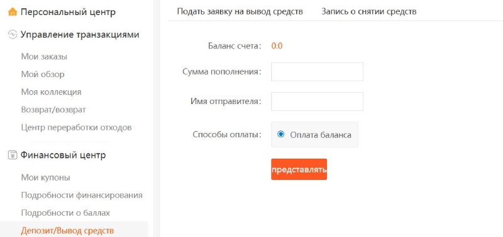Go to Моя коллекция

coord(52,92)
